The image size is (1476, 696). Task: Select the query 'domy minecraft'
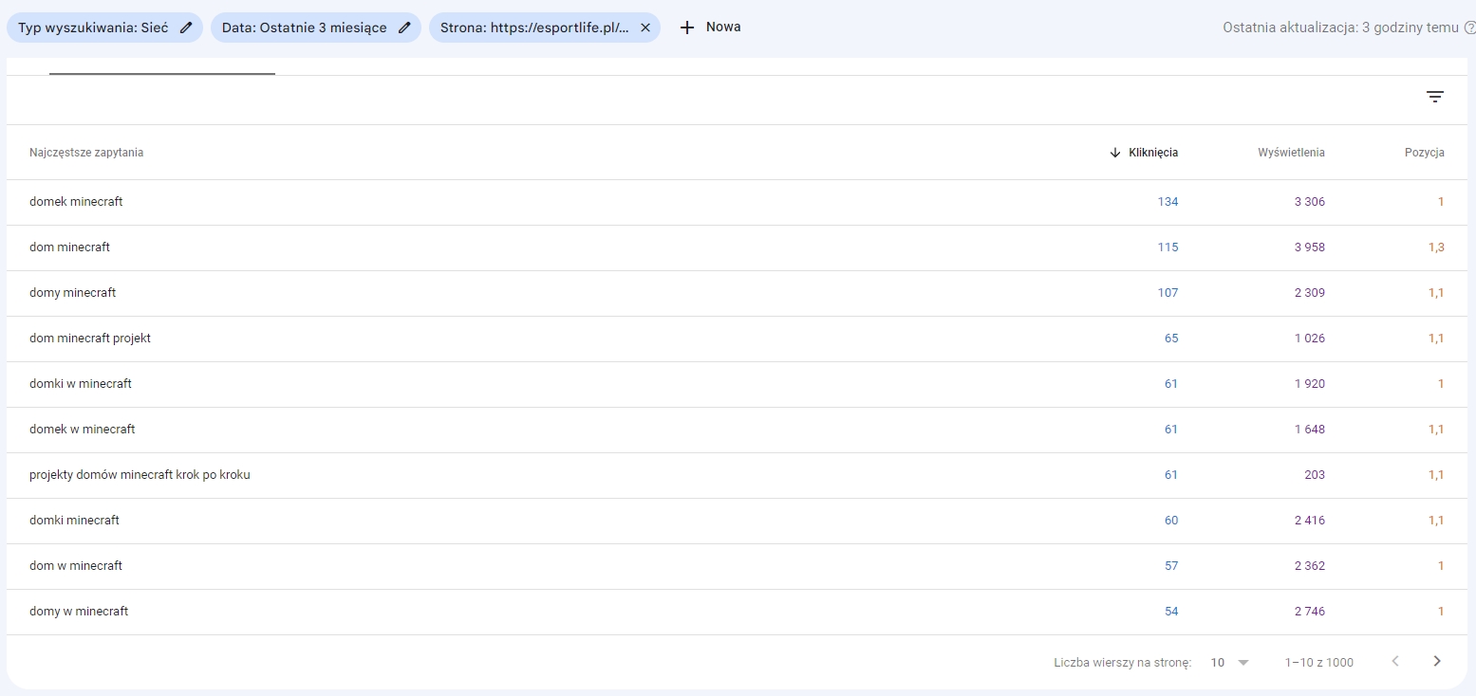click(x=72, y=293)
